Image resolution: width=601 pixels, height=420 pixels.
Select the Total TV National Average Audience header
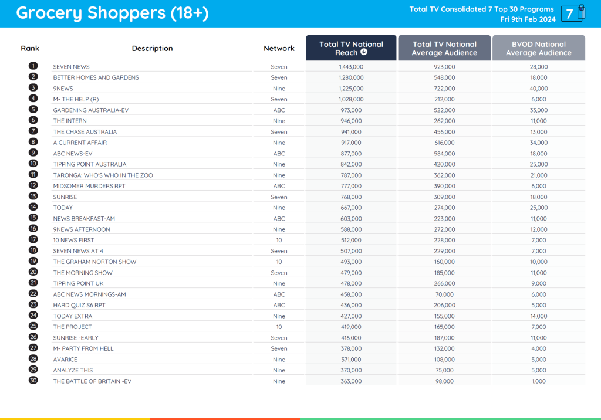click(x=444, y=48)
